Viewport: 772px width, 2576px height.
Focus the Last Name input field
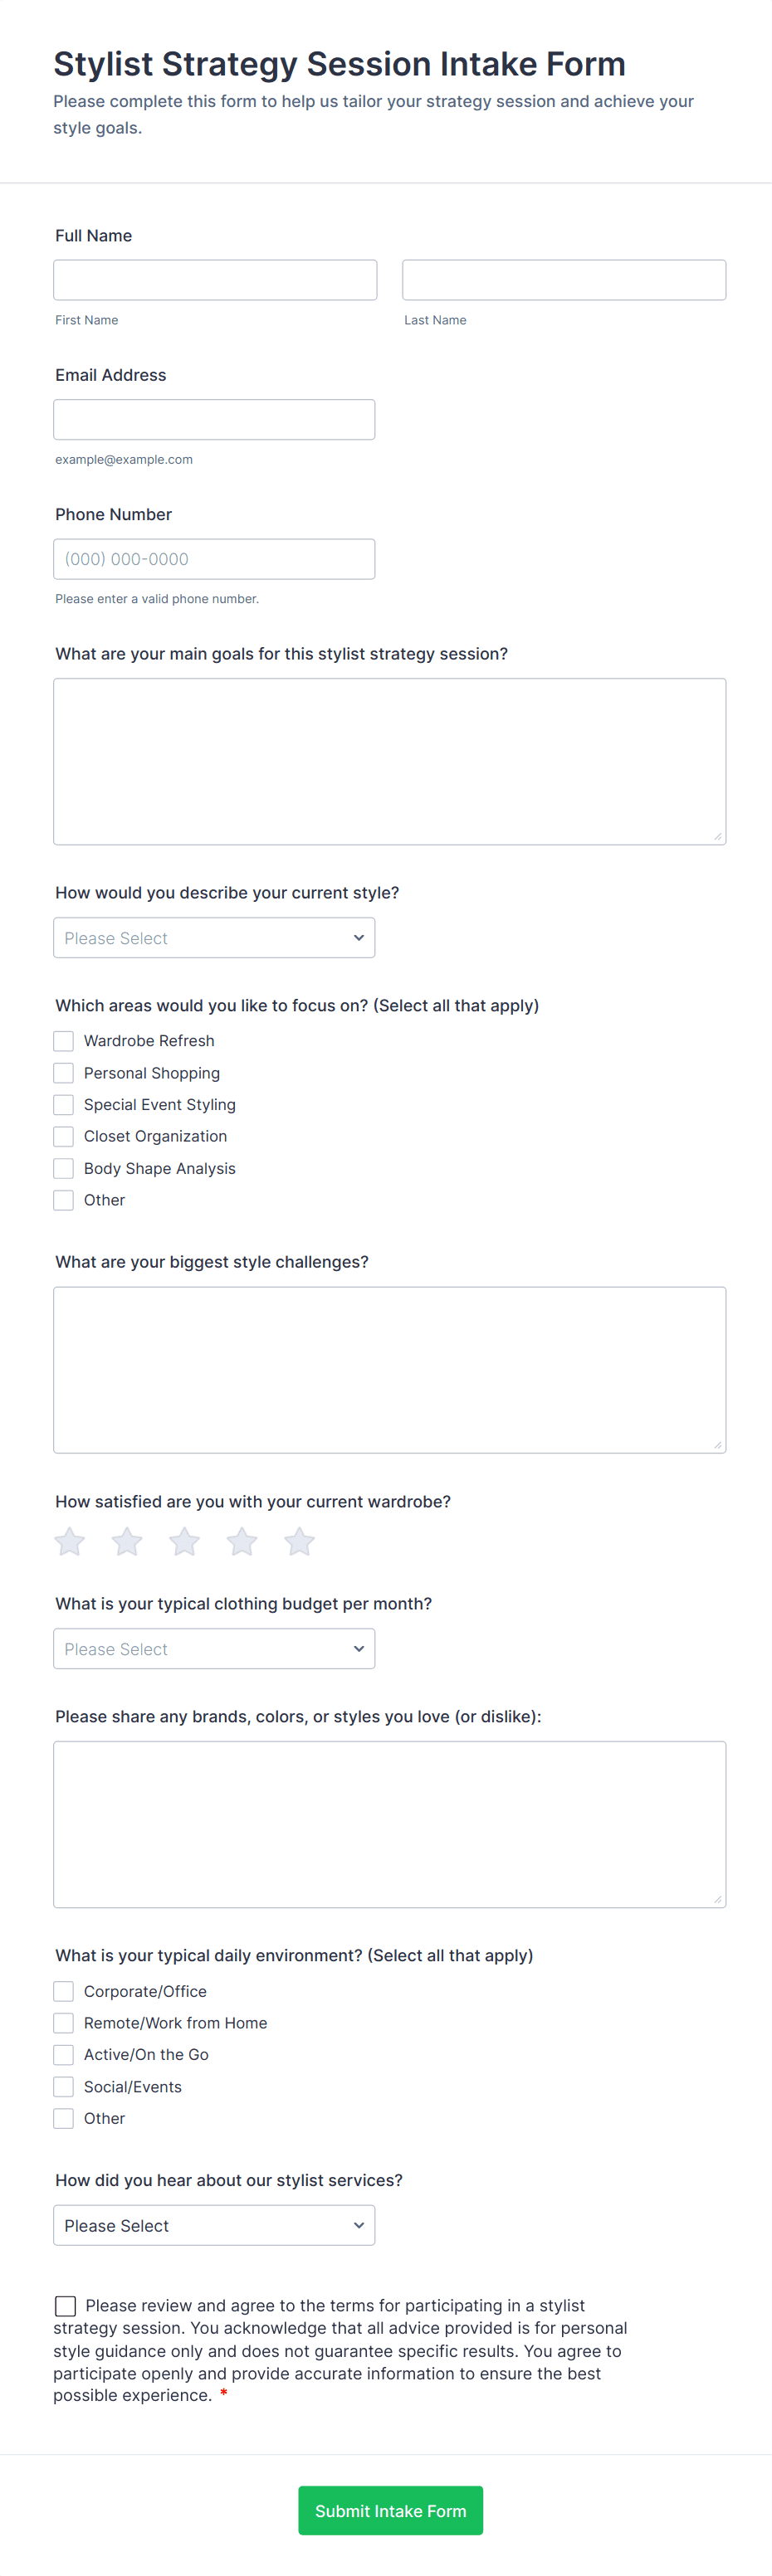tap(564, 280)
